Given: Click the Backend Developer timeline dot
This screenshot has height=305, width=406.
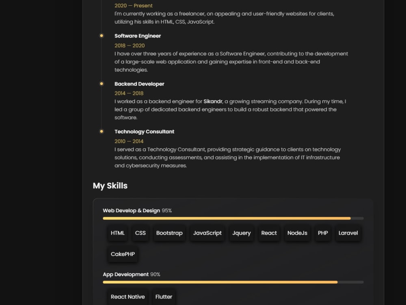Looking at the screenshot, I should 101,83.
